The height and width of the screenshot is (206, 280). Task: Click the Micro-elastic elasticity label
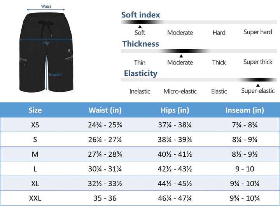tap(180, 92)
